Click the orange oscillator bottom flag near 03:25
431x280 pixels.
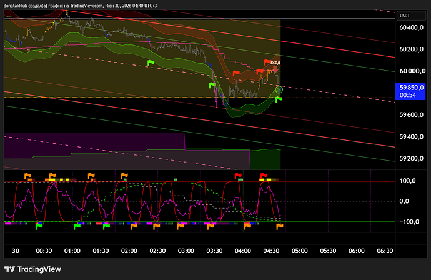[x=211, y=226]
